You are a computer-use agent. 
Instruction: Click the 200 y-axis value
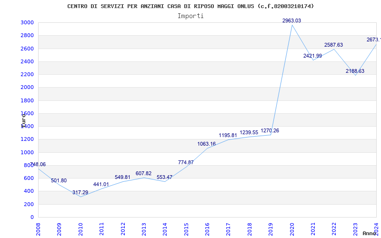click(29, 204)
